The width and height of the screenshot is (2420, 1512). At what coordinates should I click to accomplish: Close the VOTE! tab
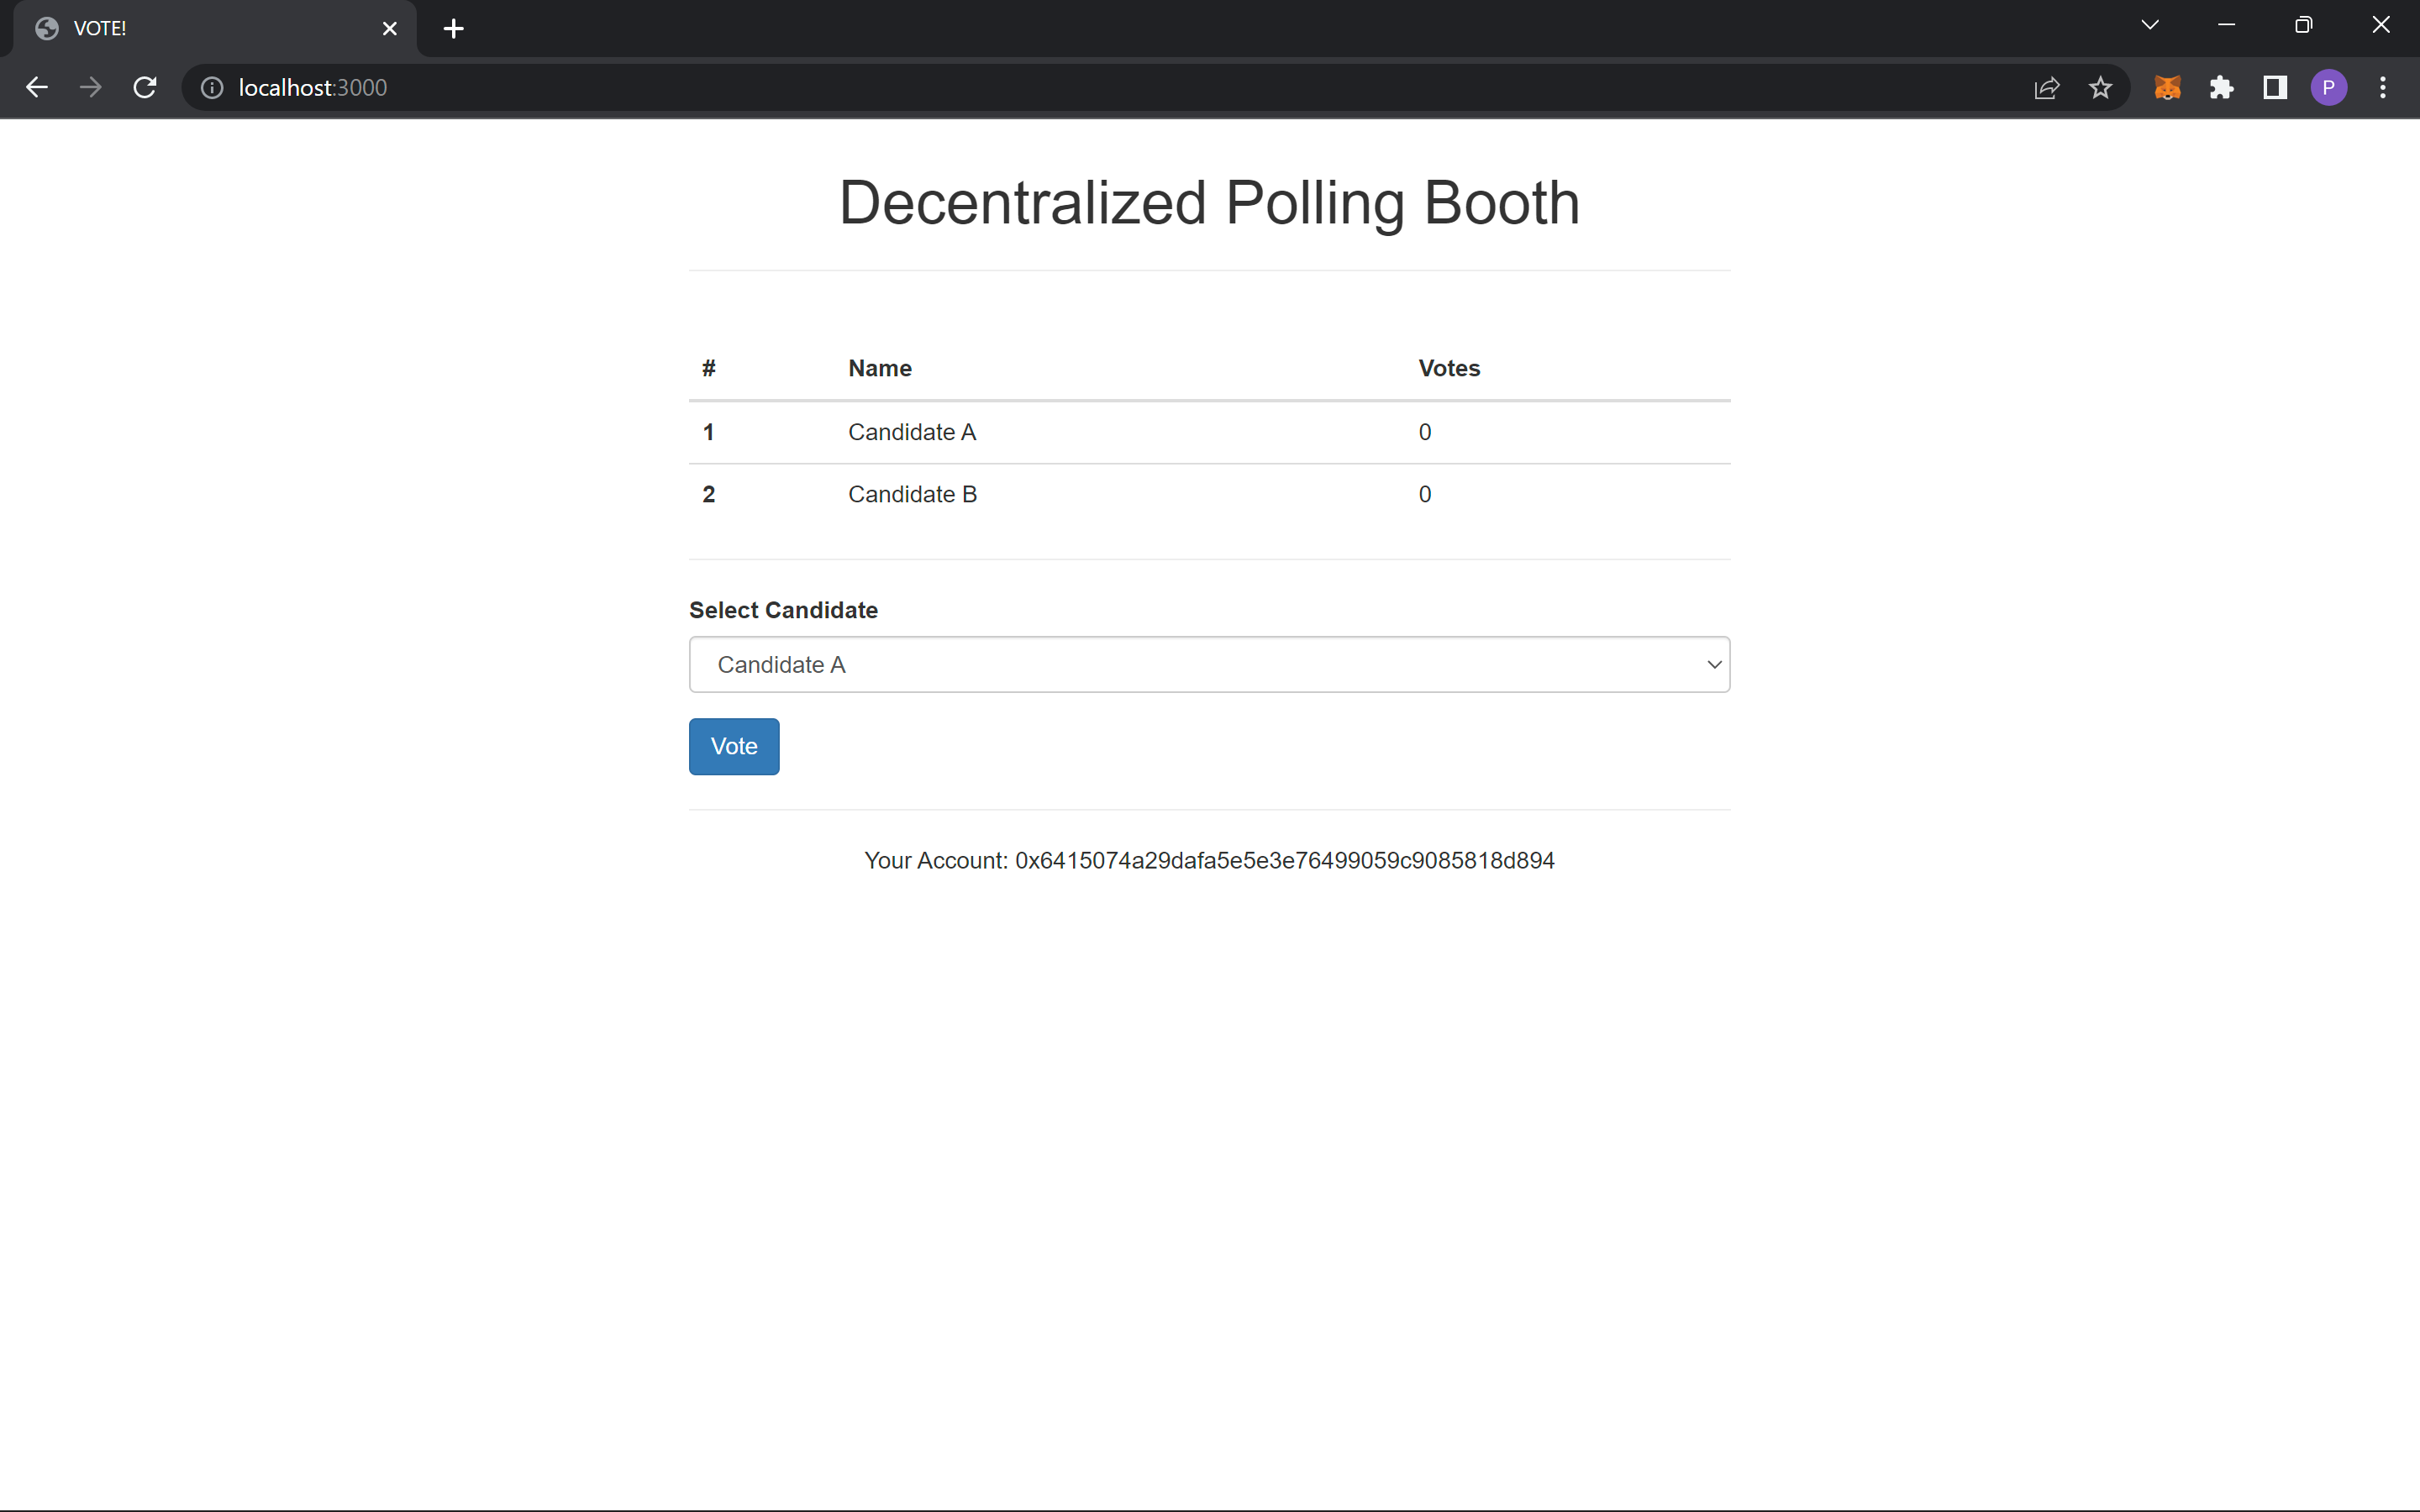[390, 29]
